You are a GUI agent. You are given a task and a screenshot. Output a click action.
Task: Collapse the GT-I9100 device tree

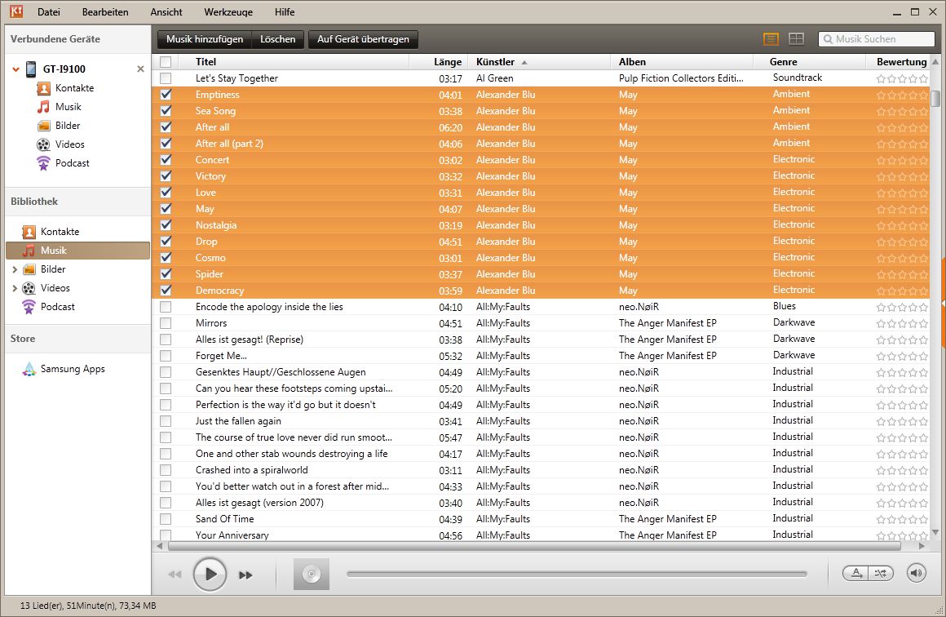[x=15, y=69]
